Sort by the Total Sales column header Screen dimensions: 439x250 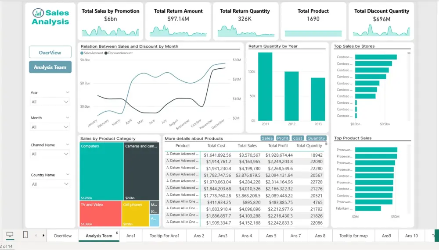[x=247, y=146]
